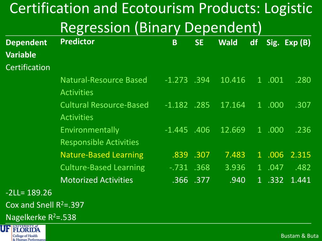Click the SE value .285
The image size is (322, 241).
(x=202, y=105)
